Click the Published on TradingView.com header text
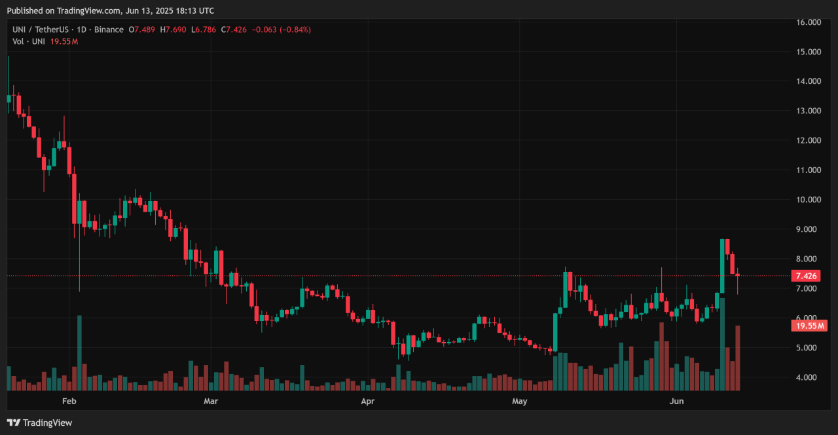Screen dimensions: 838x435 click(110, 10)
